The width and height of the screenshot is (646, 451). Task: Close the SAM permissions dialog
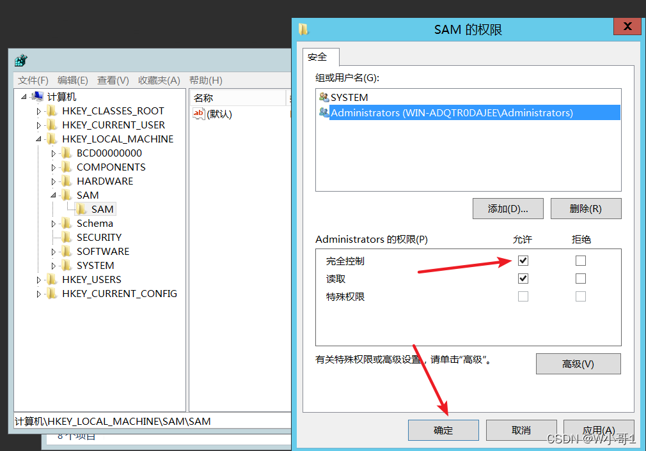tap(627, 26)
